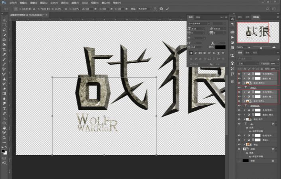Open the font family dropdown
Image resolution: width=281 pixels, height=179 pixels.
[x=199, y=23]
